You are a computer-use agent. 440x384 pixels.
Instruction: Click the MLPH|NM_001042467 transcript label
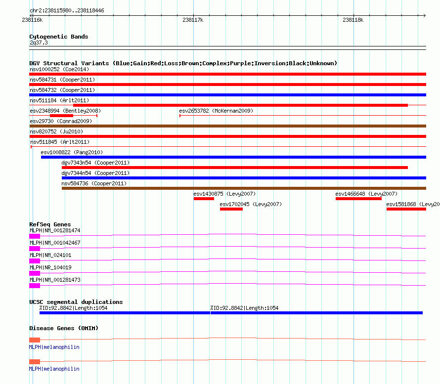click(x=55, y=243)
